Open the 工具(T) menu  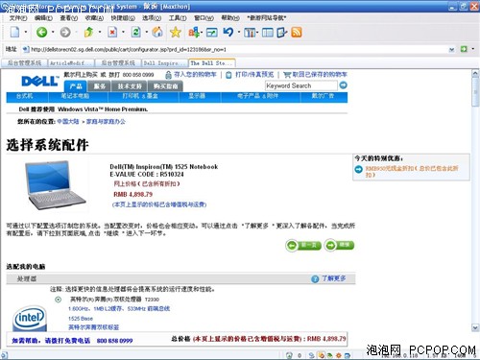(x=178, y=18)
